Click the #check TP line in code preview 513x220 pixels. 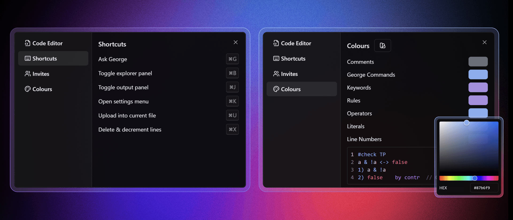tap(372, 155)
